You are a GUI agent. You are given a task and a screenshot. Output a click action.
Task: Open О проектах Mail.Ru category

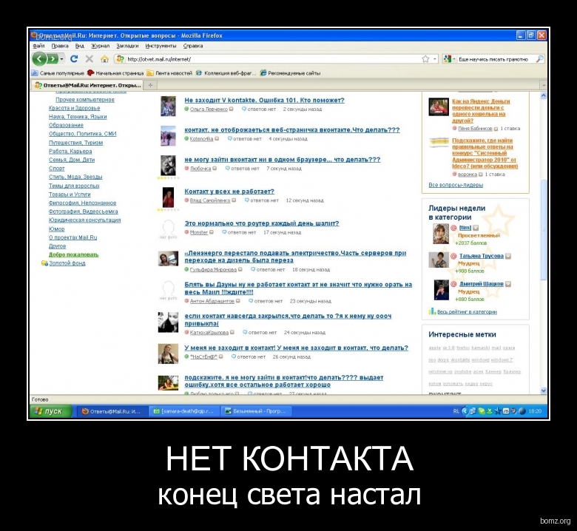point(72,237)
